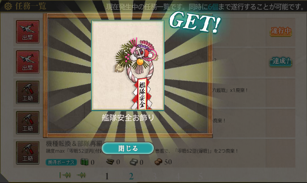Go to previous page arrow icon
Image resolution: width=307 pixels, height=183 pixels.
(x=81, y=175)
